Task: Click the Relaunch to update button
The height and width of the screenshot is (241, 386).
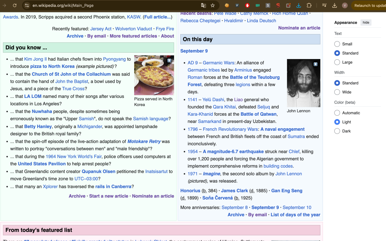Action: pos(369,5)
